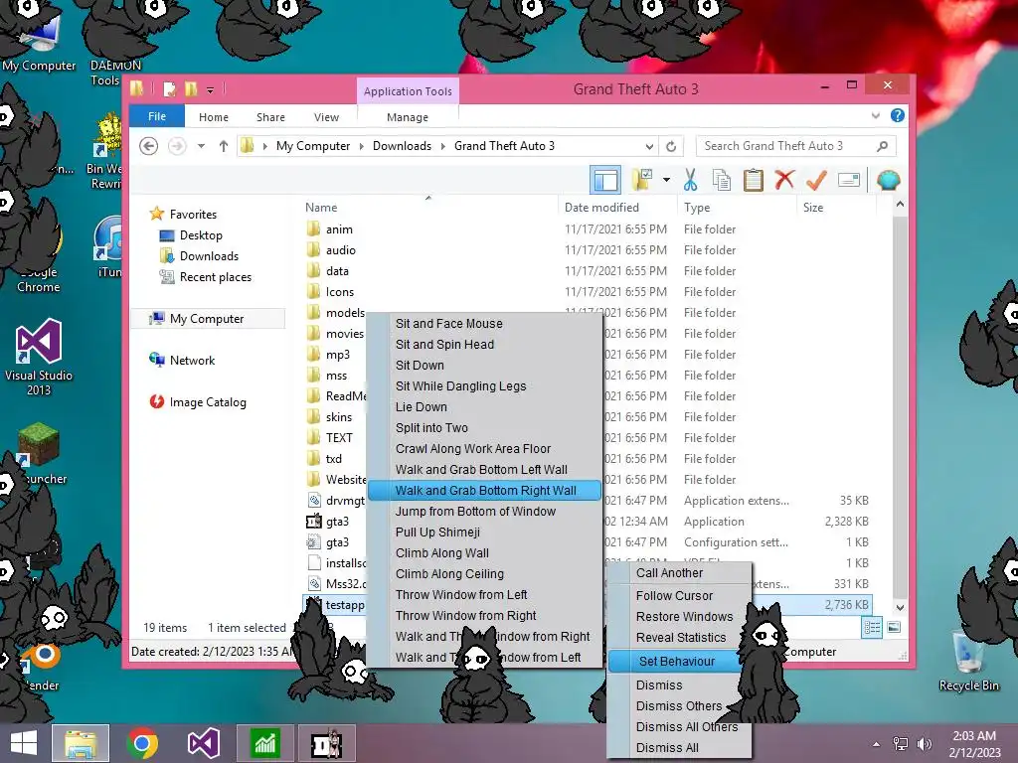
Task: Click the Rename icon in toolbar
Action: (849, 179)
